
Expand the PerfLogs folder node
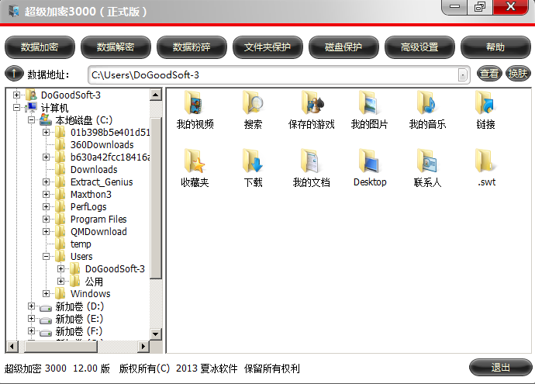point(46,207)
